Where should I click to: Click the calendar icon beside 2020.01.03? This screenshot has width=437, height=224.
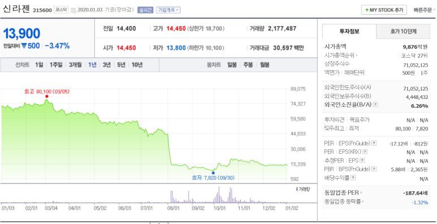(x=73, y=10)
